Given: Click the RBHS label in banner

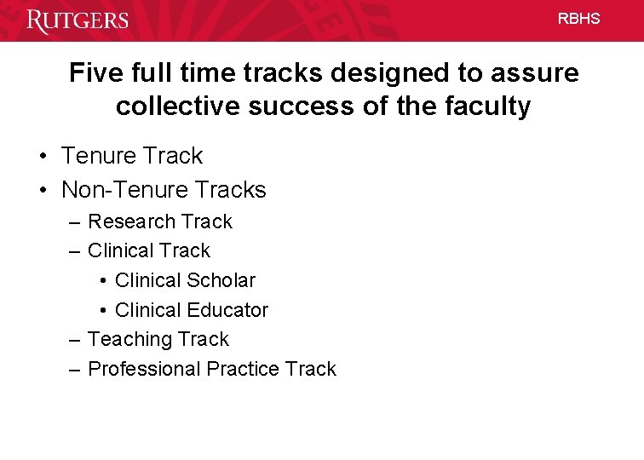Looking at the screenshot, I should (578, 19).
